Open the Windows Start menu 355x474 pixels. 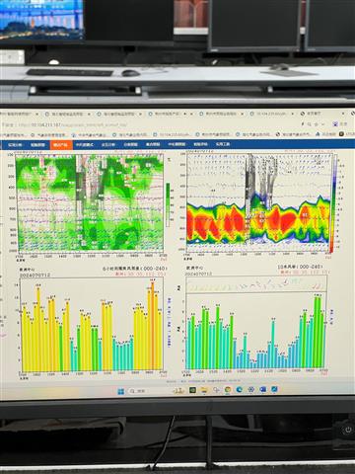click(121, 391)
